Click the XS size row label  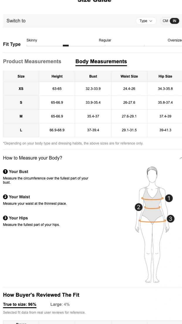(x=21, y=89)
